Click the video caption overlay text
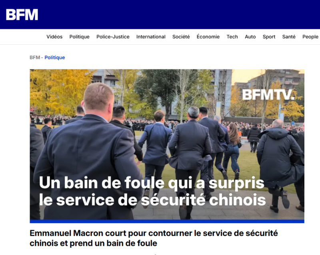The height and width of the screenshot is (255, 320). tap(152, 191)
